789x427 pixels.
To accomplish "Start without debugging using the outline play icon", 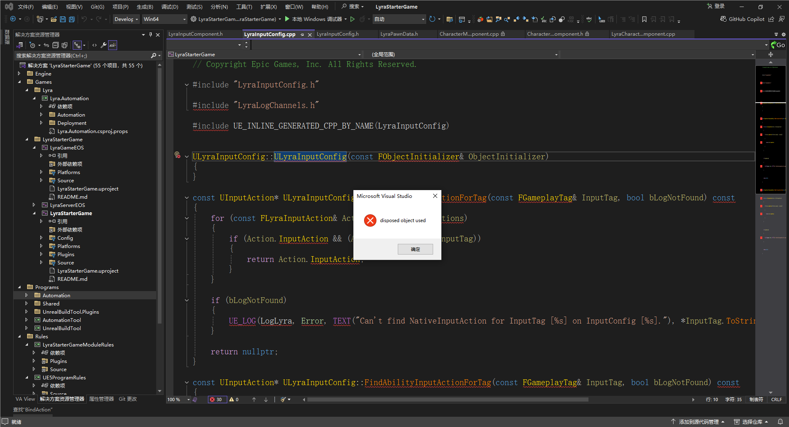I will pos(352,19).
